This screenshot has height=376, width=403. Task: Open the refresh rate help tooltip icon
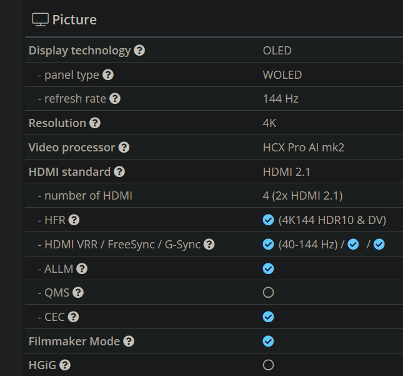click(115, 99)
